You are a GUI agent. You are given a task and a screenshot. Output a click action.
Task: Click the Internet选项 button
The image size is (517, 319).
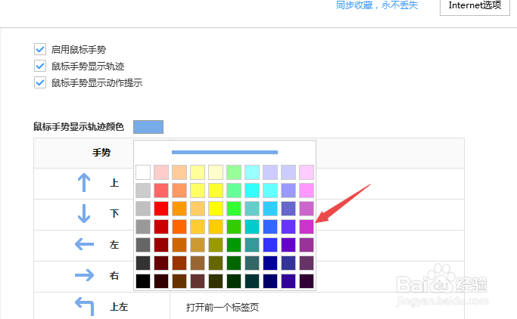point(475,6)
